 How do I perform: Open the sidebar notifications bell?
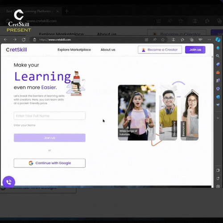click(218, 48)
